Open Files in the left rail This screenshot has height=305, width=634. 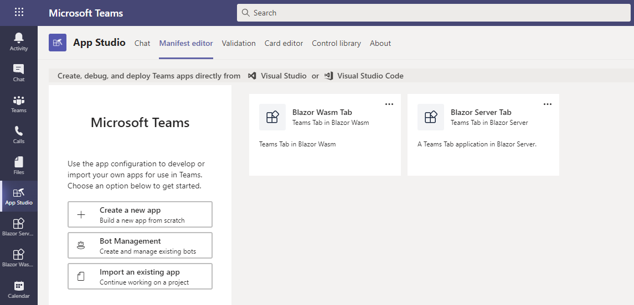click(x=19, y=165)
